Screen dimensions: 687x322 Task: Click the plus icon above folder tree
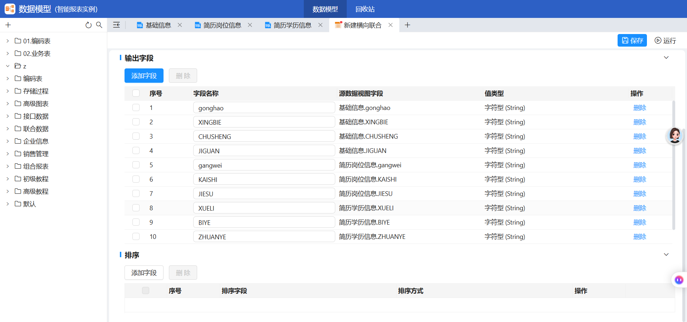point(8,25)
